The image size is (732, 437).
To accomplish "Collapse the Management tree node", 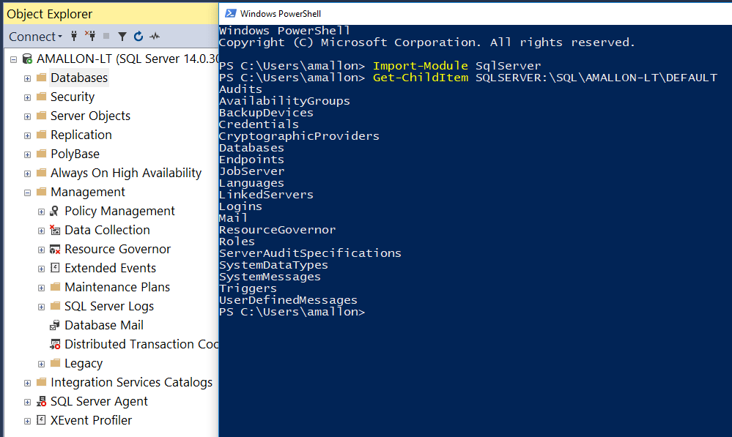I will (x=26, y=192).
